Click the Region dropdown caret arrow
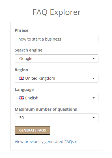 click(94, 78)
